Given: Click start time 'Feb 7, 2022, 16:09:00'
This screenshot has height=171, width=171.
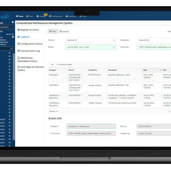Looking at the screenshot, I should click(148, 76).
